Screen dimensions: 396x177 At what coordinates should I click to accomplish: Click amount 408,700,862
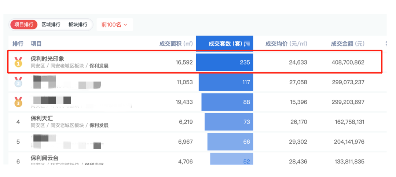(x=348, y=62)
